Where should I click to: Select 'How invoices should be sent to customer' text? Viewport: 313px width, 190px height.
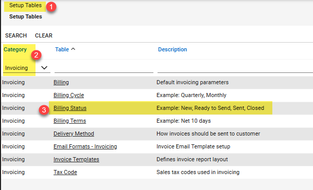tap(208, 134)
